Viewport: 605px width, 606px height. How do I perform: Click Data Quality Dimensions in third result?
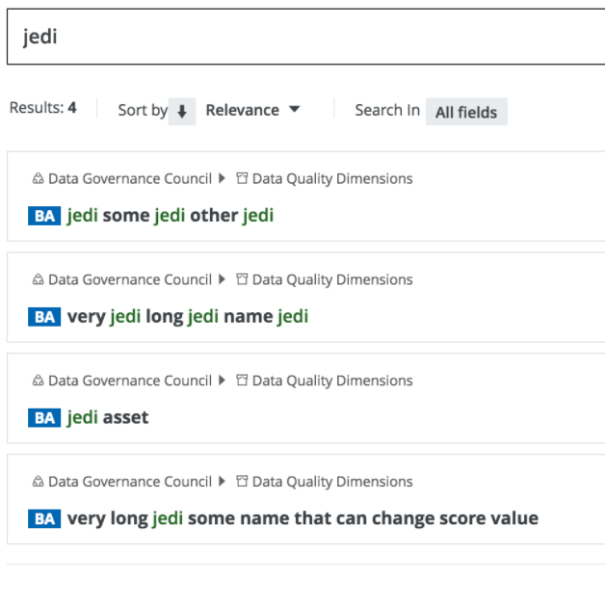point(332,381)
